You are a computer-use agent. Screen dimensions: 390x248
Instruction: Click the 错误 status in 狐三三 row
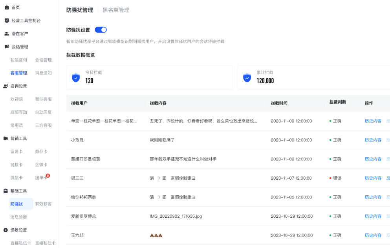[335, 178]
